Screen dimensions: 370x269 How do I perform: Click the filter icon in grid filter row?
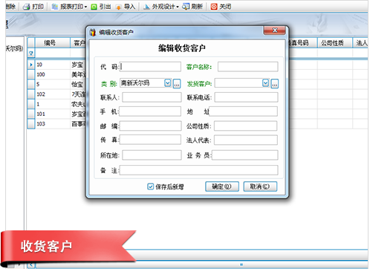click(31, 54)
